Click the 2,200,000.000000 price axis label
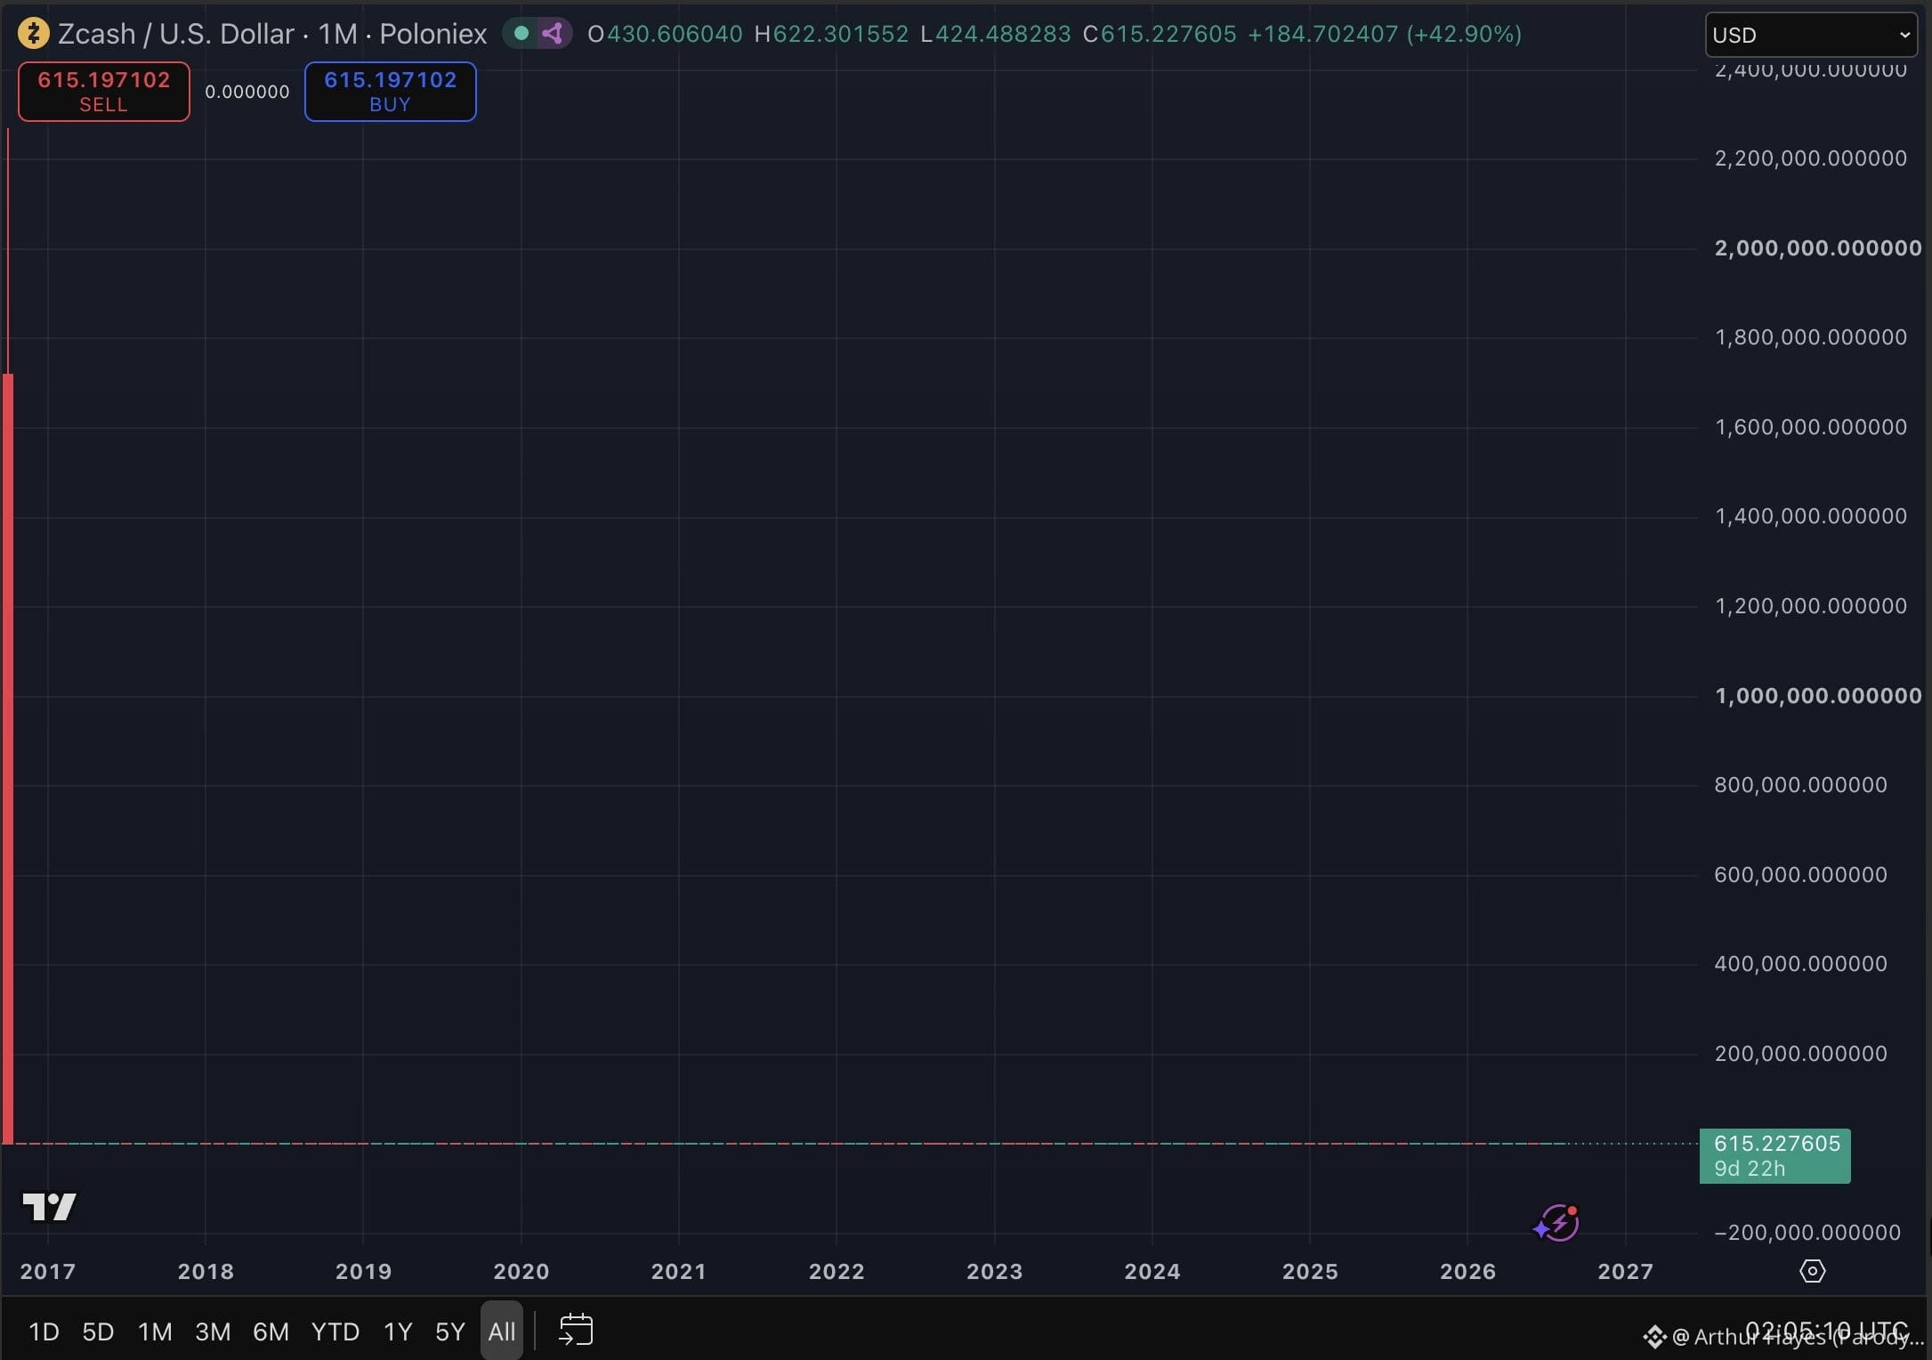Screen dimensions: 1932x1360 (x=1811, y=158)
